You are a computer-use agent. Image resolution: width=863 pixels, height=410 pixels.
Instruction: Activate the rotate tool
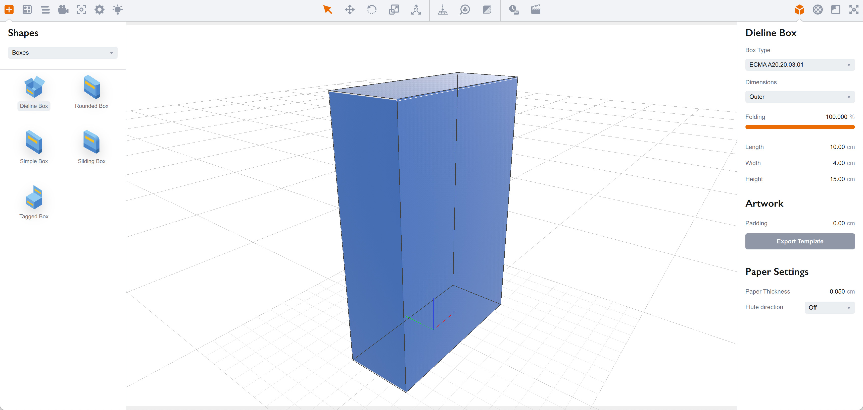click(x=371, y=9)
